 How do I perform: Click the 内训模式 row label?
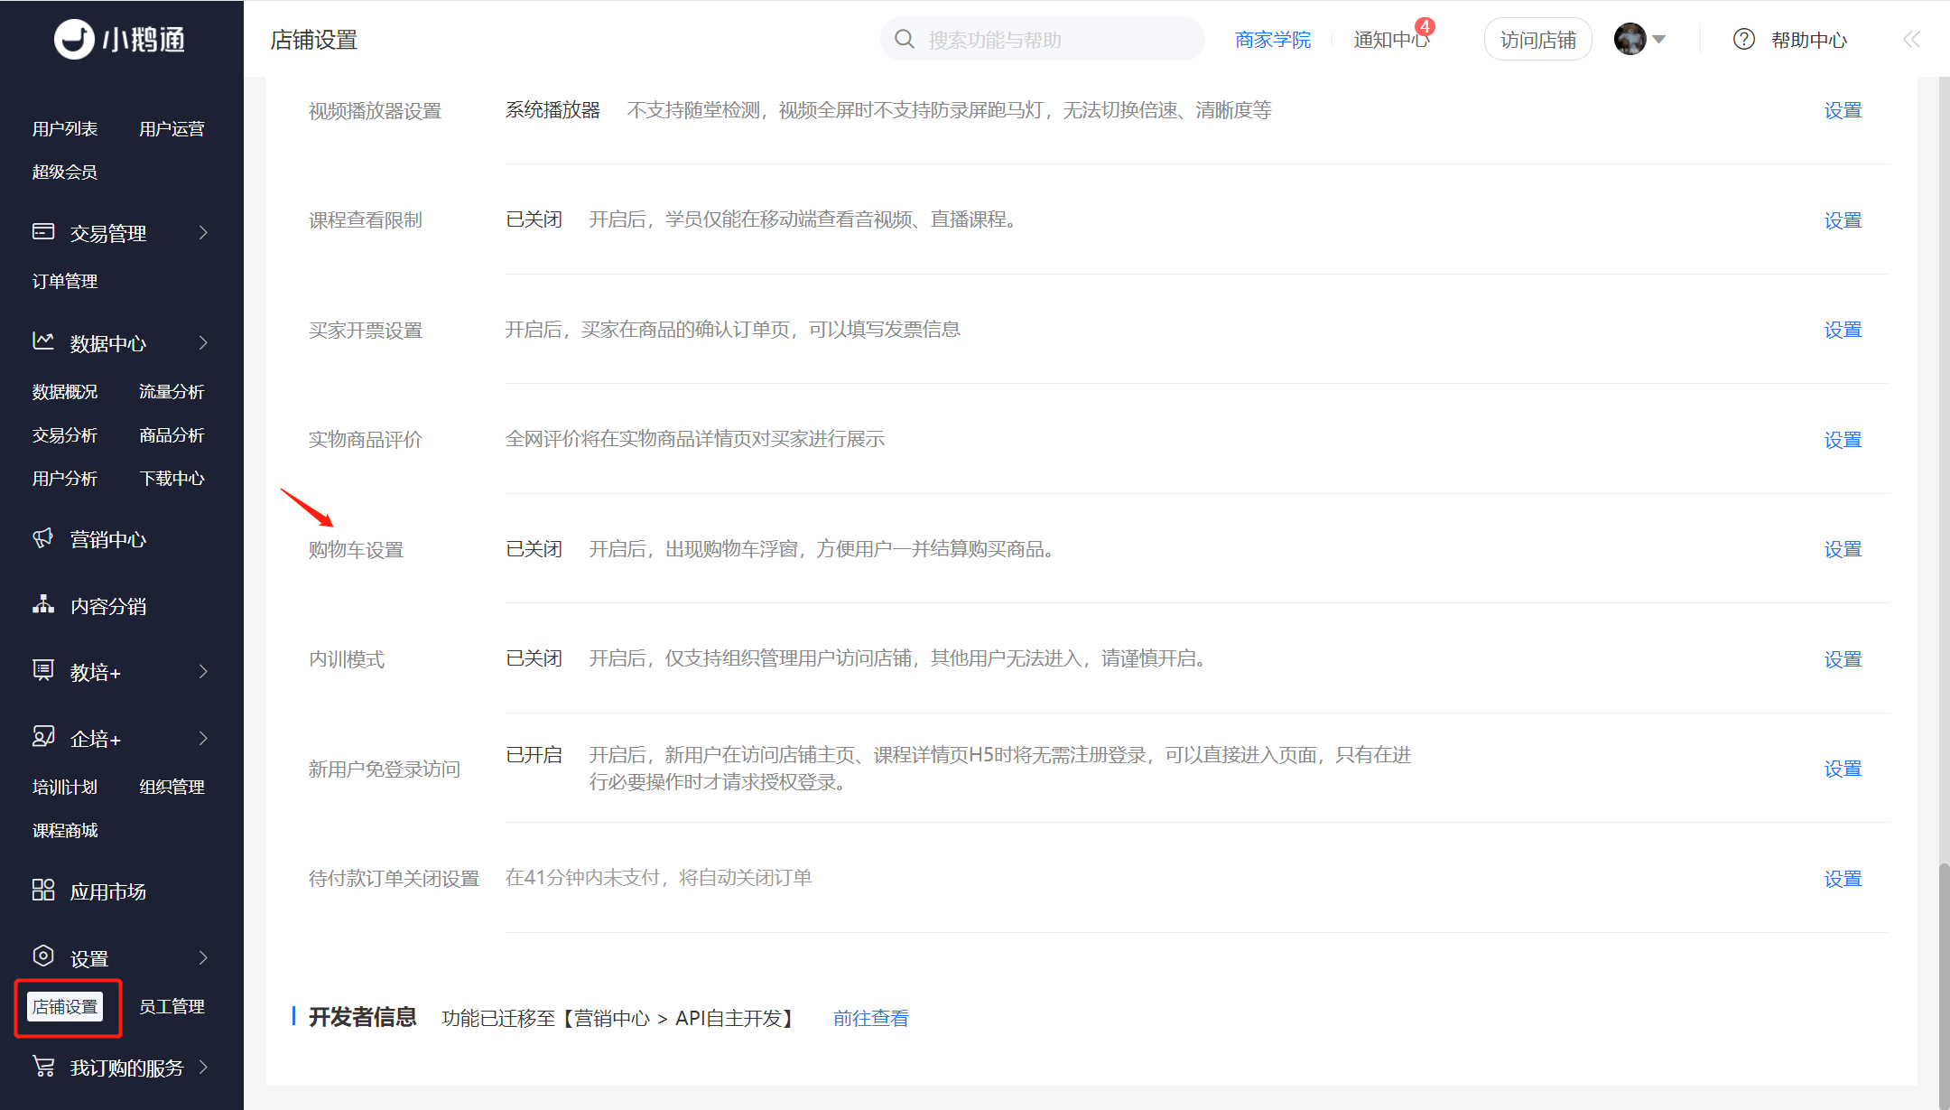347,659
